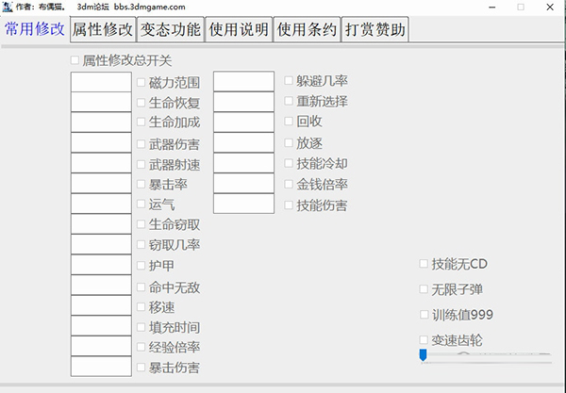Open the 属性修改 tab
This screenshot has height=393, width=566.
pyautogui.click(x=103, y=29)
